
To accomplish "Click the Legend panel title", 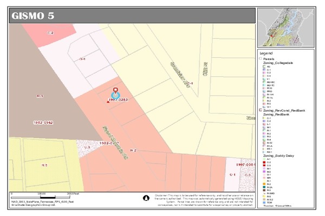I will click(265, 54).
